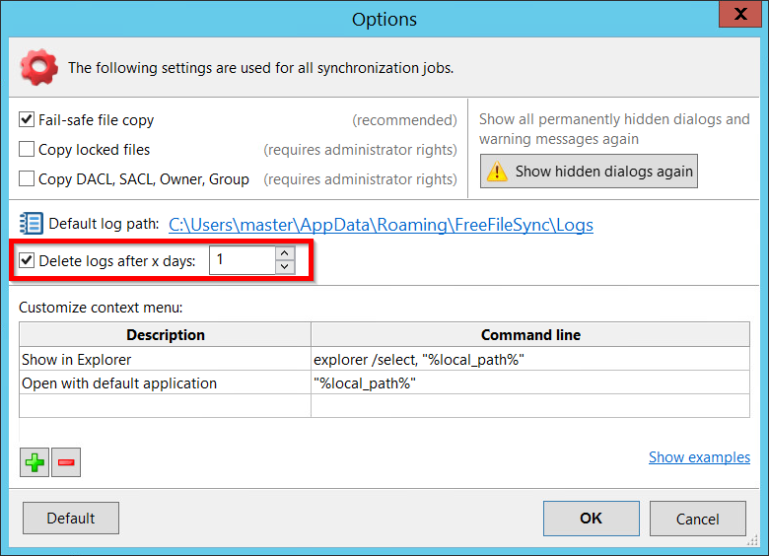Image resolution: width=769 pixels, height=556 pixels.
Task: Click the log notebook icon beside Default log path
Action: (x=32, y=223)
